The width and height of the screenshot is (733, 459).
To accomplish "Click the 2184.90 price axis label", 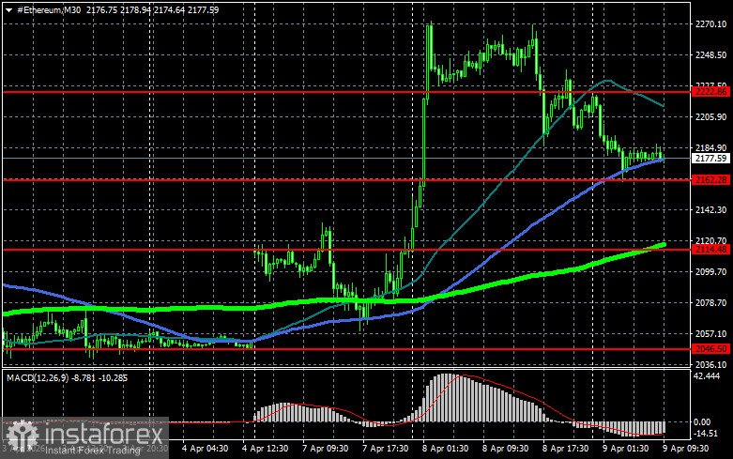I will click(x=710, y=148).
